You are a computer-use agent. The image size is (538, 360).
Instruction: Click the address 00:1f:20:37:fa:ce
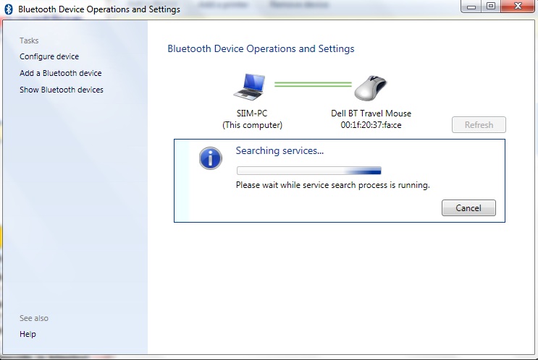click(371, 125)
